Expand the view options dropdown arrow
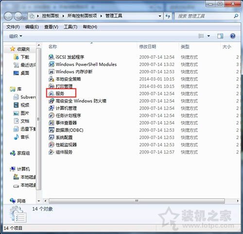 (208, 36)
